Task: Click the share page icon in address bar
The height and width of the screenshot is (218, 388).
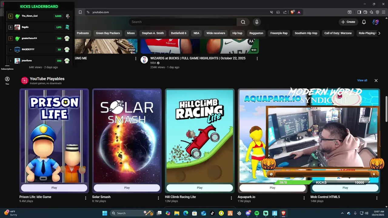Action: (x=285, y=12)
